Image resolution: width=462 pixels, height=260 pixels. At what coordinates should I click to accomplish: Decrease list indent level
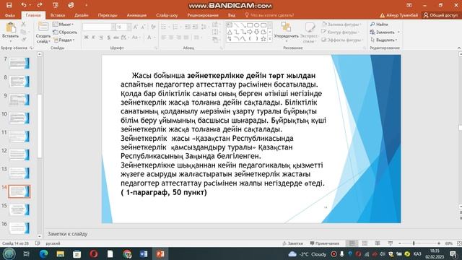(x=188, y=27)
